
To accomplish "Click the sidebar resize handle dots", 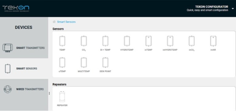I will coord(49,94).
